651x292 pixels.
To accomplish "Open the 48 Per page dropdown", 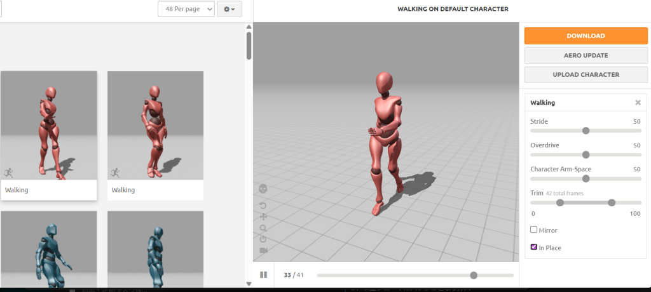I will coord(186,9).
